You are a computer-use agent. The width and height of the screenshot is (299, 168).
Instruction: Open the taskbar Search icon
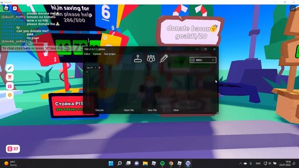pos(120,163)
